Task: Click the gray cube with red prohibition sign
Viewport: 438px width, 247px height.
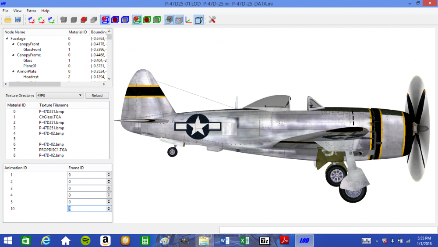Action: 84,20
